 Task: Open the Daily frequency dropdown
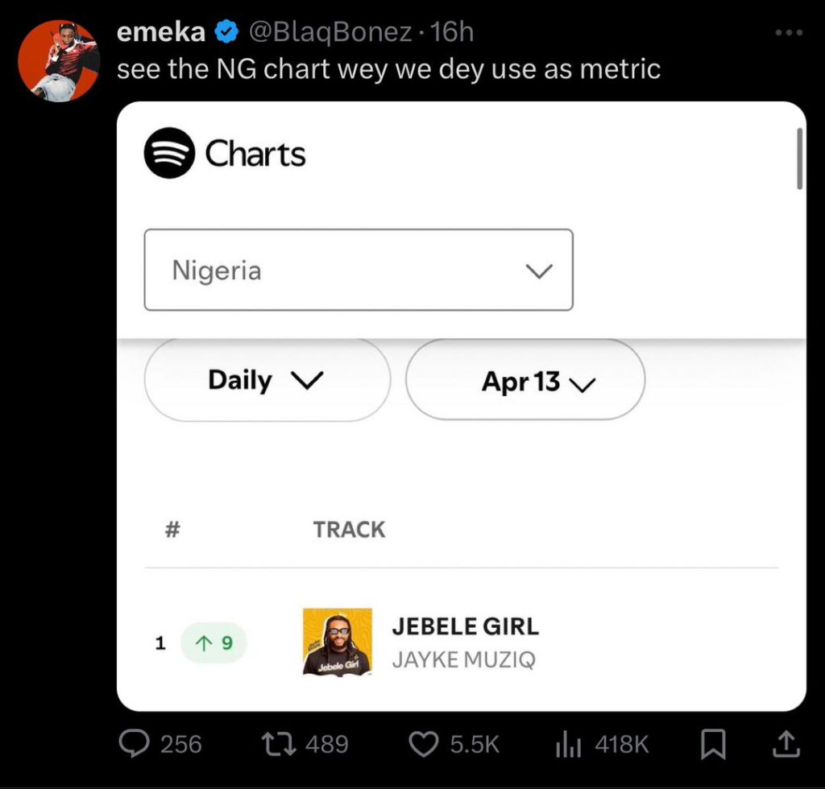[x=267, y=379]
